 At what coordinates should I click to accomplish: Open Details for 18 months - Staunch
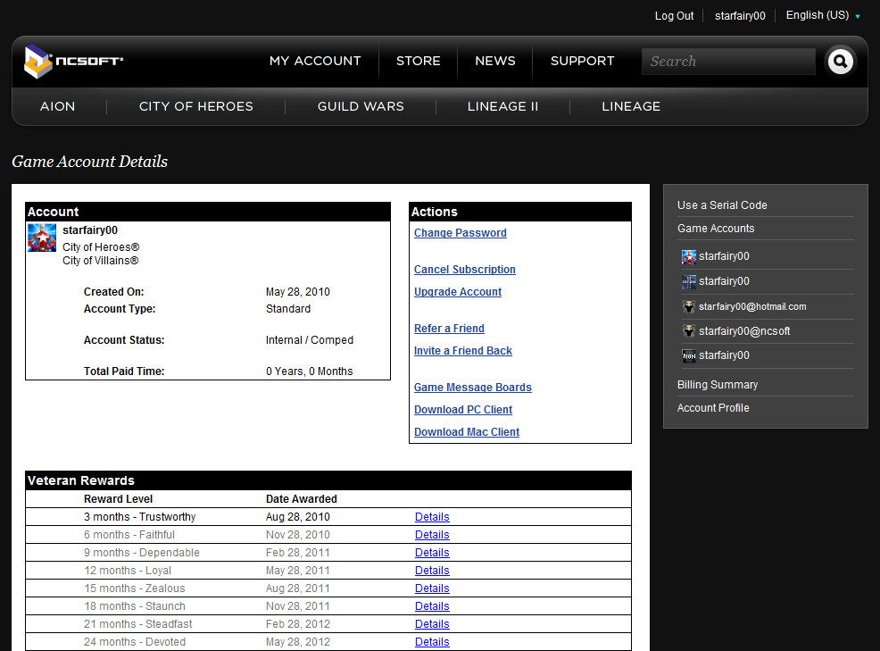click(x=432, y=606)
